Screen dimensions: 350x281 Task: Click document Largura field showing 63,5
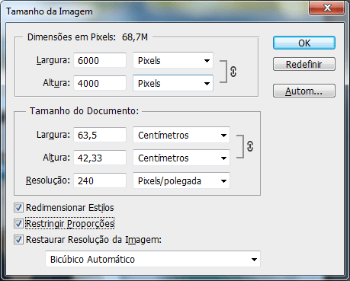(x=100, y=135)
